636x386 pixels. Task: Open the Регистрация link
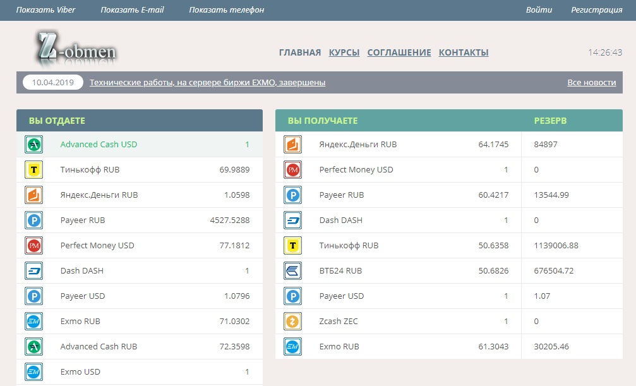pyautogui.click(x=596, y=10)
